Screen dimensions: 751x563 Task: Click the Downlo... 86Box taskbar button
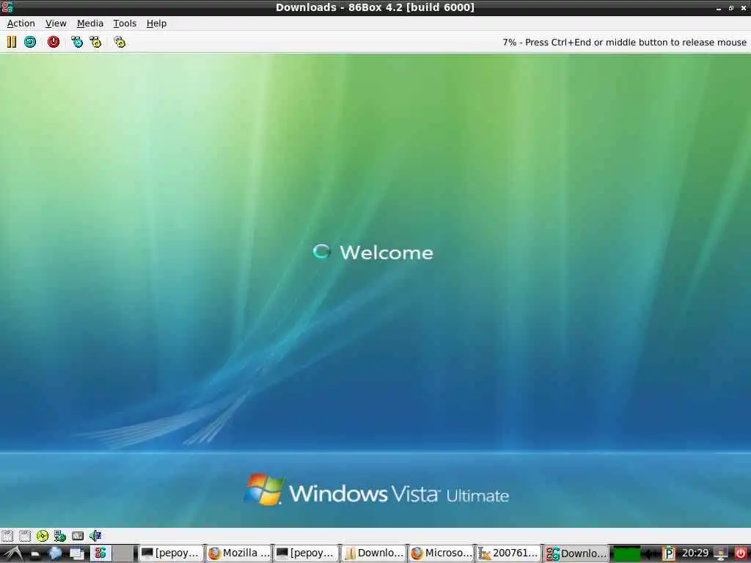tap(576, 553)
